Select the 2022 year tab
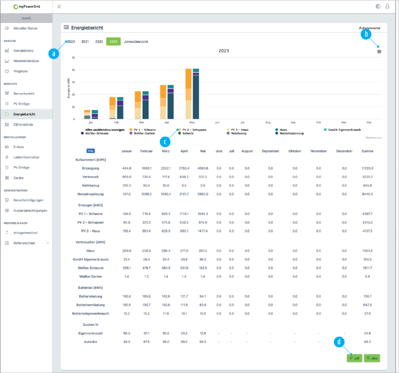399x373 pixels. click(99, 42)
